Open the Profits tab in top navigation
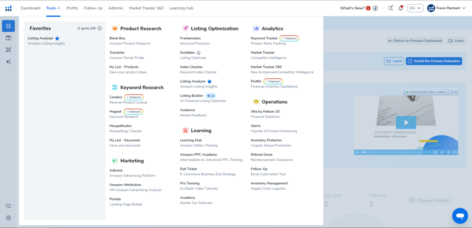Image resolution: width=472 pixels, height=228 pixels. pyautogui.click(x=72, y=8)
